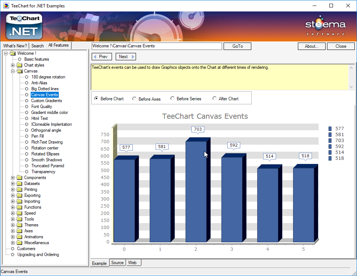Click the Animations folder icon
Screen dimensions: 357x276
tap(20, 237)
